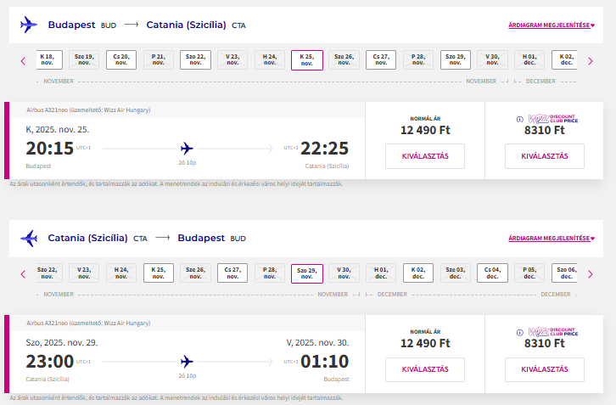Click info icon beside return Wizz Discount Club
Viewport: 616px width, 405px height.
(519, 333)
